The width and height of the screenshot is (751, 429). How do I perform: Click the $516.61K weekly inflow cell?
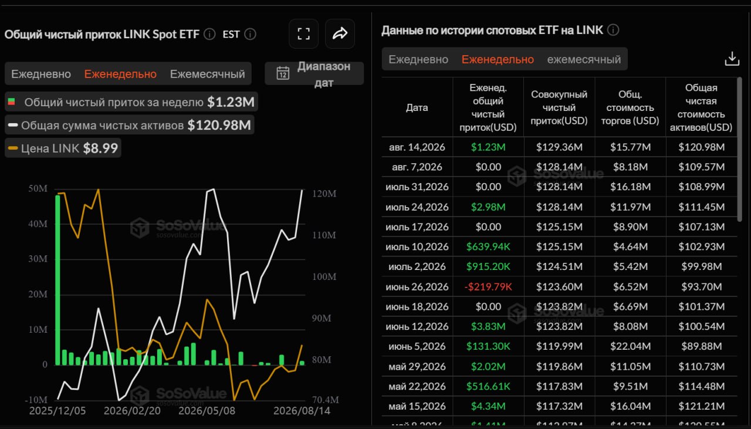coord(488,387)
